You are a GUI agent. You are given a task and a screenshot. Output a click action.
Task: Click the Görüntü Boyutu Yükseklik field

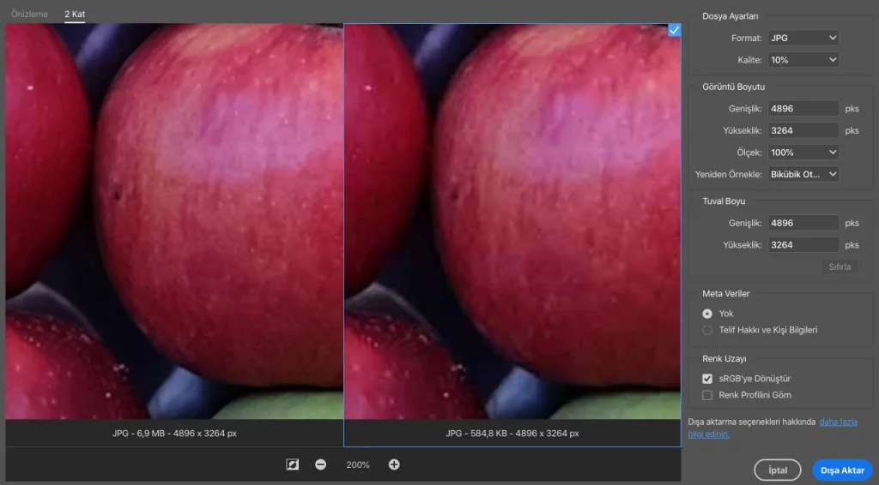(803, 130)
